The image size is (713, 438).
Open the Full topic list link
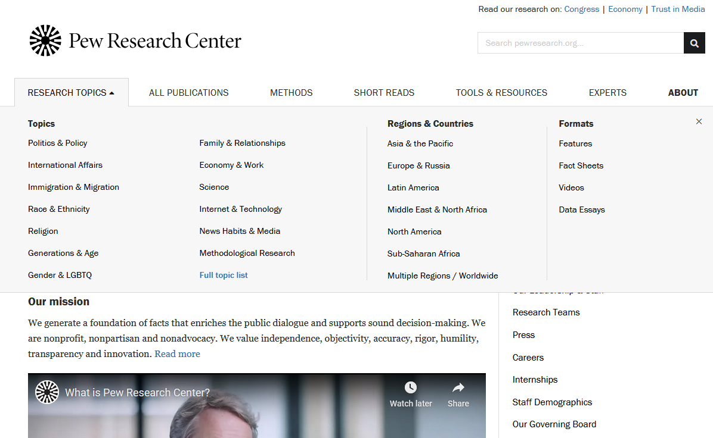224,275
